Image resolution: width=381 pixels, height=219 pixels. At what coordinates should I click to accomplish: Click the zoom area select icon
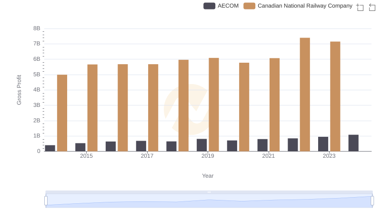point(360,7)
